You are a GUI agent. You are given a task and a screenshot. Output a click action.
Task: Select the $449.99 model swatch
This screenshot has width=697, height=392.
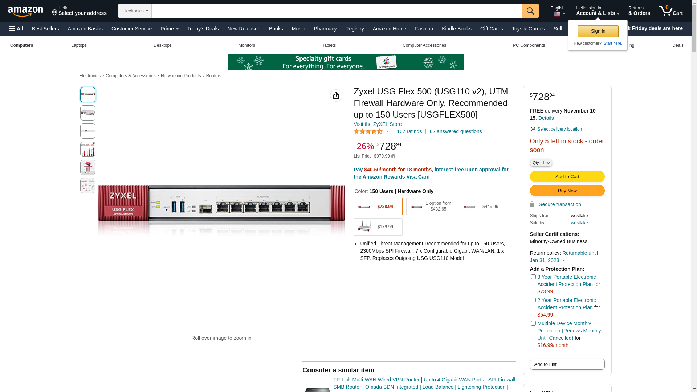tap(483, 207)
